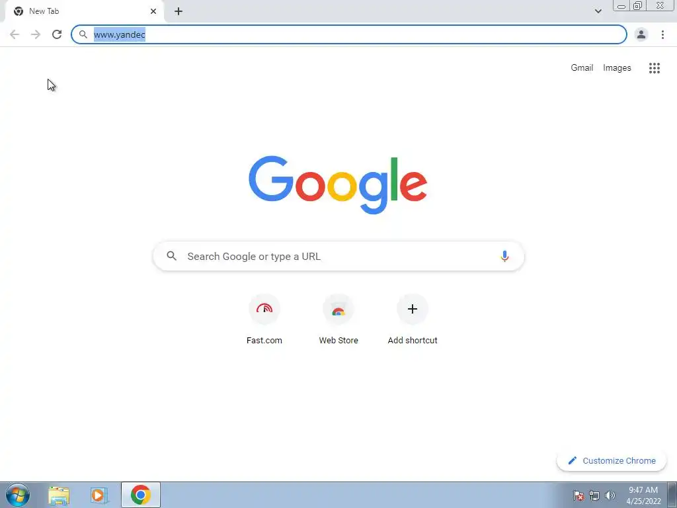Expand the tab search chevron
This screenshot has width=677, height=508.
click(598, 11)
